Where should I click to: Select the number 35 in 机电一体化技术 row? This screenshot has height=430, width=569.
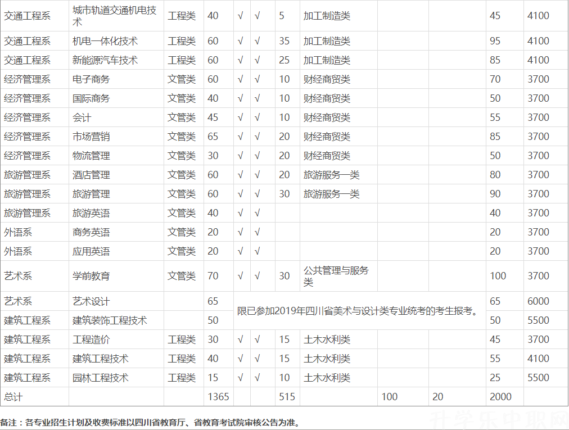(x=284, y=41)
